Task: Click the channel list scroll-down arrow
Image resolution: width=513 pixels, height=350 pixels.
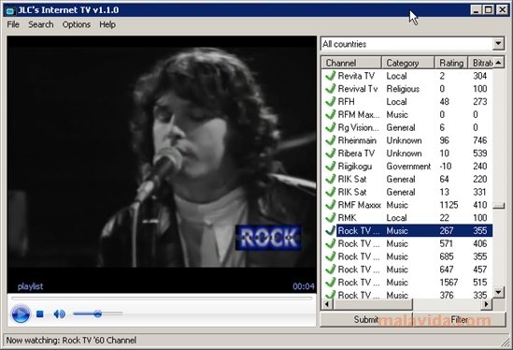Action: 498,292
